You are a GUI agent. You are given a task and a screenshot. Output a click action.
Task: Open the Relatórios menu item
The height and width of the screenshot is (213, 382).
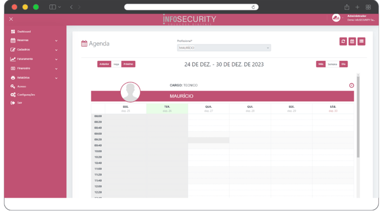(23, 78)
